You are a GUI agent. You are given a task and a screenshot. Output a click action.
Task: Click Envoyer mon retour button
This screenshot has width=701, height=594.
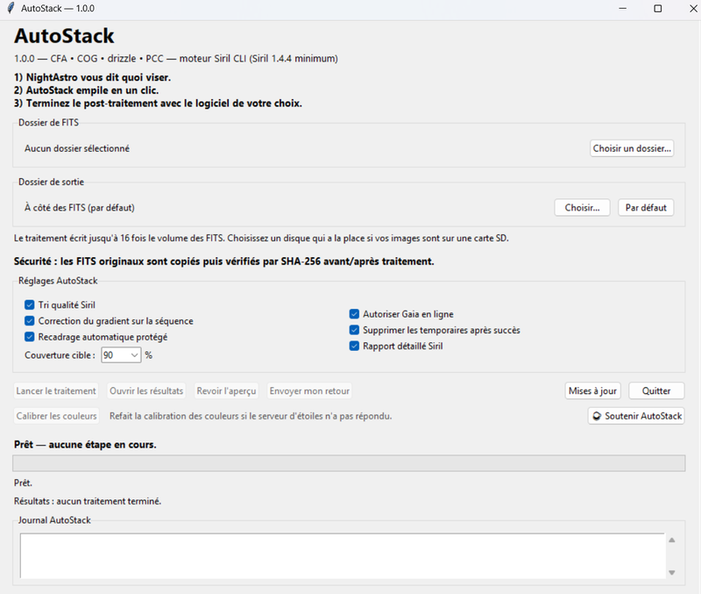309,390
